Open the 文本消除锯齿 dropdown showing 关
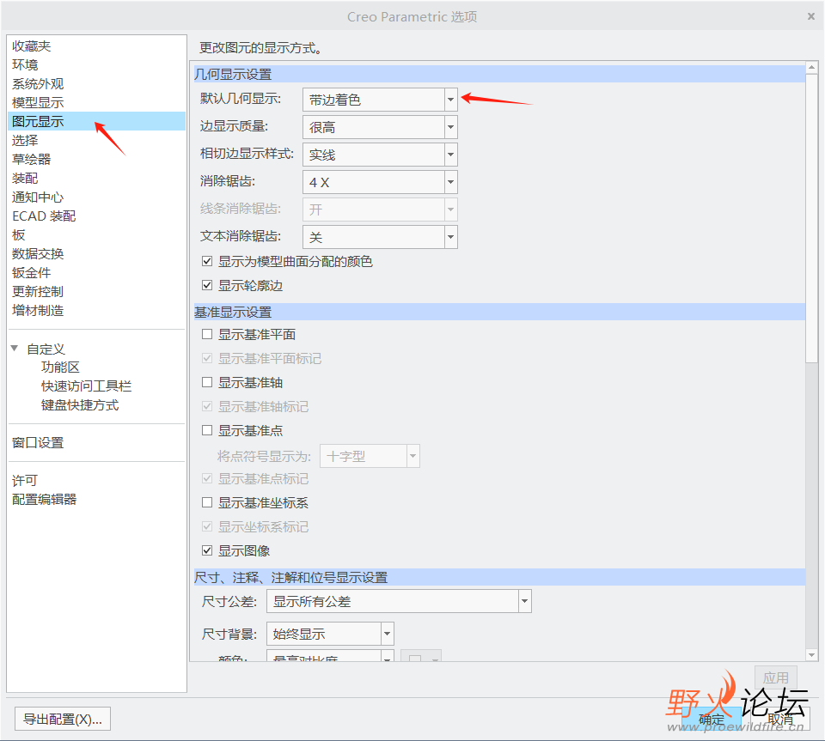Image resolution: width=825 pixels, height=741 pixels. click(380, 236)
